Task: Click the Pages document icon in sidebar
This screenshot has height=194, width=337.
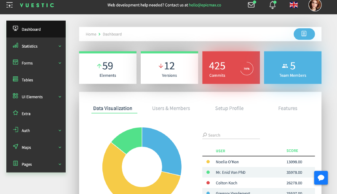Action: 16,163
